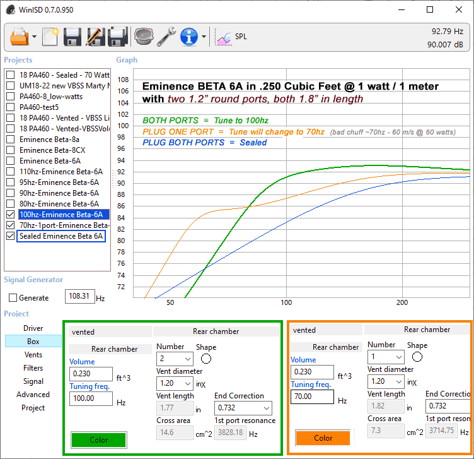This screenshot has width=474, height=459.
Task: Click the blue info help icon
Action: pos(189,37)
